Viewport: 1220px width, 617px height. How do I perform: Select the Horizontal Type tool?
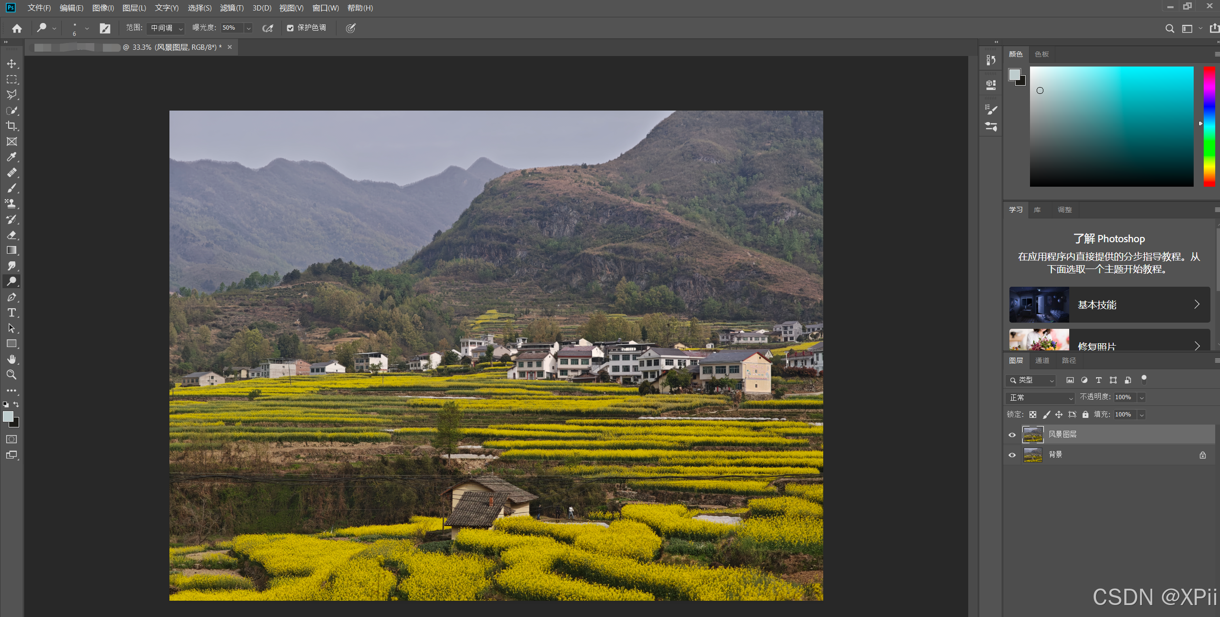(x=11, y=313)
